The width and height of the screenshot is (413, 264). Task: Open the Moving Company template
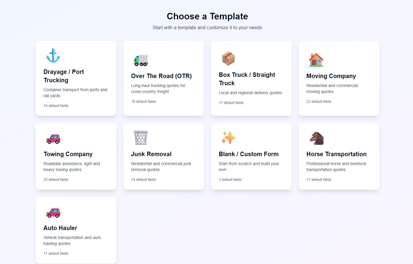tap(339, 78)
